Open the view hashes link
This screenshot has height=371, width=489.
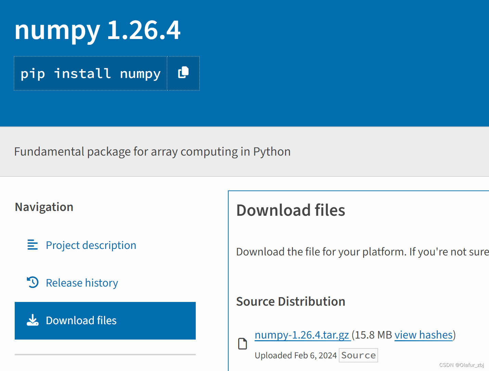pyautogui.click(x=424, y=335)
